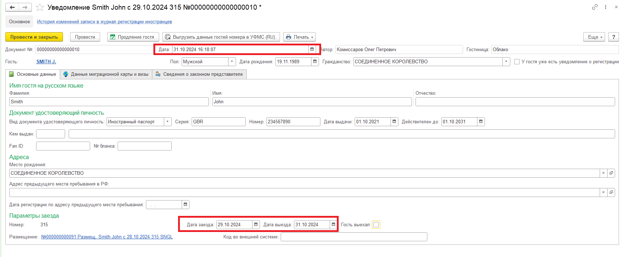Image resolution: width=624 pixels, height=257 pixels.
Task: Open calendar picker for Дата заезда
Action: point(256,224)
